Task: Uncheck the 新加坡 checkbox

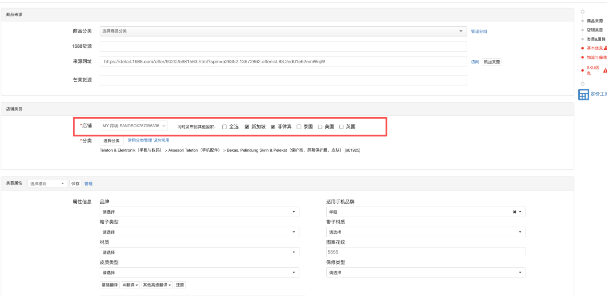Action: coord(247,127)
